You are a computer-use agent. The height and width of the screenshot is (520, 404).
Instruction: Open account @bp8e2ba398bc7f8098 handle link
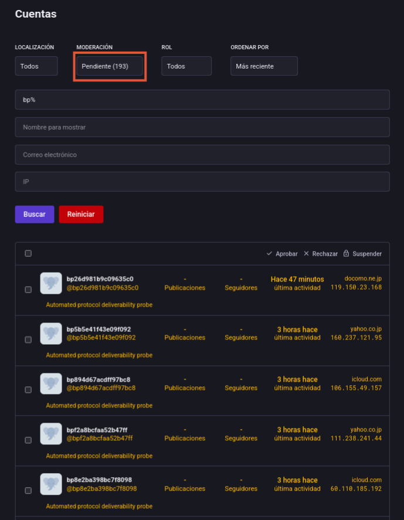(x=102, y=488)
